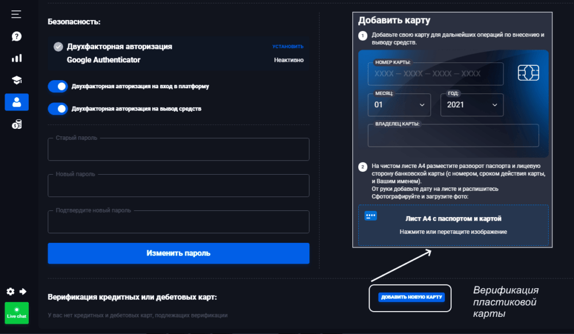Click the A4 passport upload area
Screen dimensions: 574x334
(x=453, y=225)
